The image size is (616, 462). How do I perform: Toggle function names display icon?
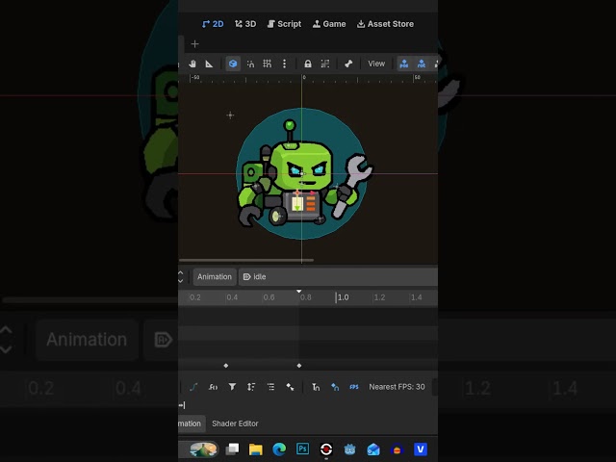[x=213, y=387]
